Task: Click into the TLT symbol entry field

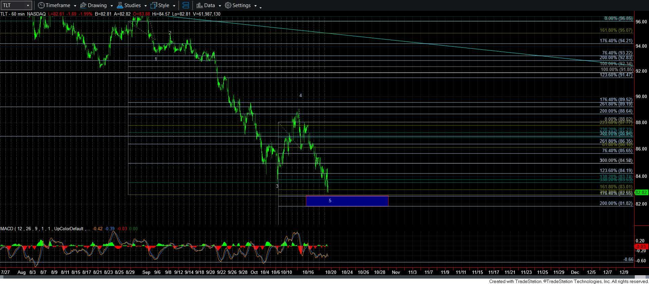Action: tap(13, 5)
